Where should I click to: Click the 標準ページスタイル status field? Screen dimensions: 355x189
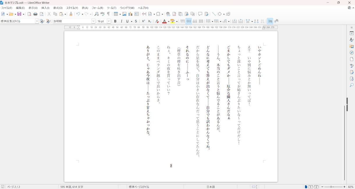[139, 187]
